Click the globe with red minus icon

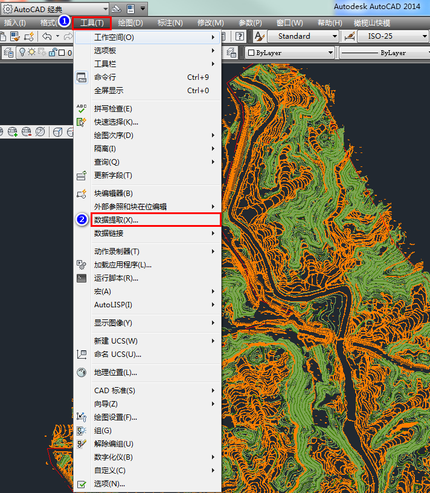pyautogui.click(x=27, y=132)
